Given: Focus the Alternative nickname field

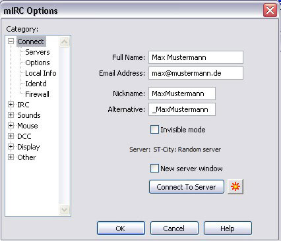Looking at the screenshot, I should 182,109.
